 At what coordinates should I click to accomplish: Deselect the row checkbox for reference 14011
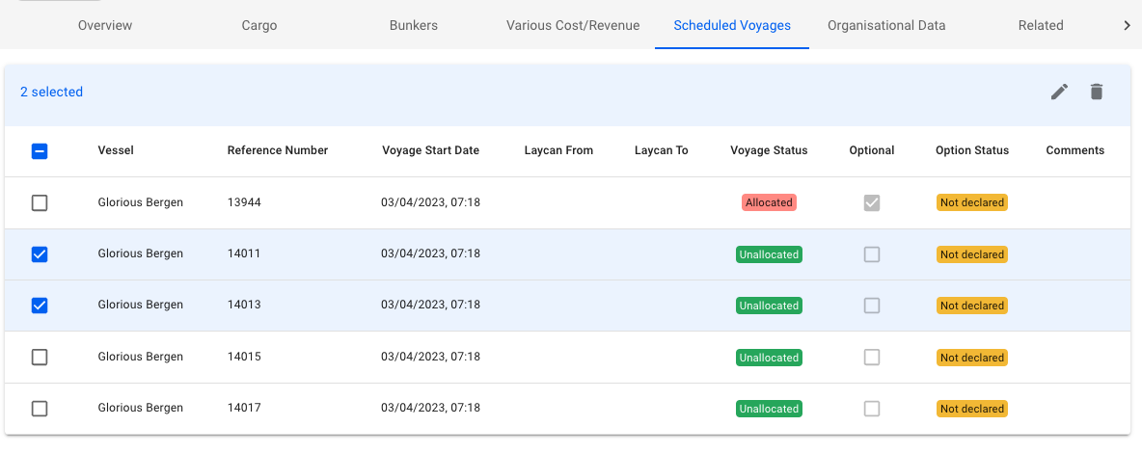[x=40, y=254]
